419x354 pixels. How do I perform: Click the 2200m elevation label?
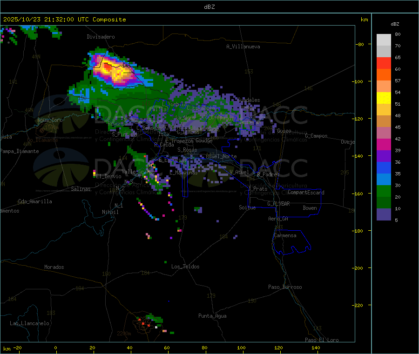124,334
